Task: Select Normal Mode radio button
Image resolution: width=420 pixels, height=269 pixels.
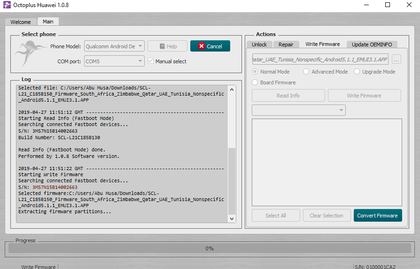Action: pos(255,72)
